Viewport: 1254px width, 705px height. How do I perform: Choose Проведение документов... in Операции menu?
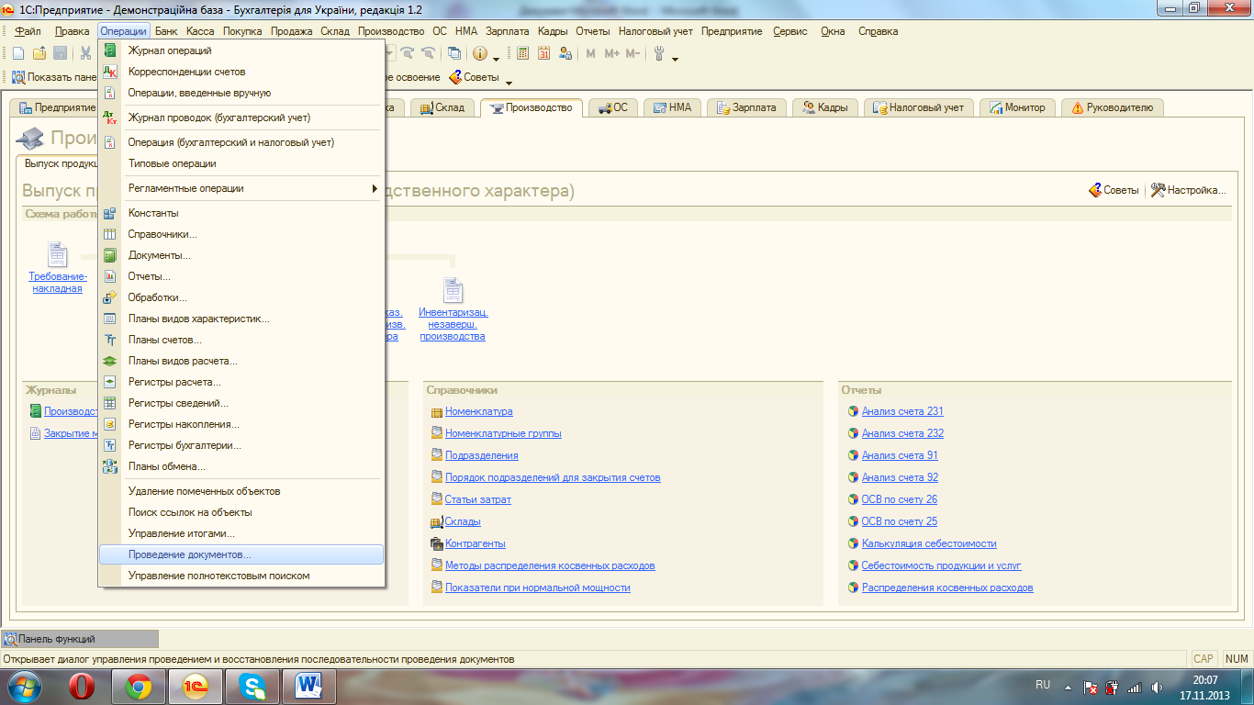pos(241,554)
